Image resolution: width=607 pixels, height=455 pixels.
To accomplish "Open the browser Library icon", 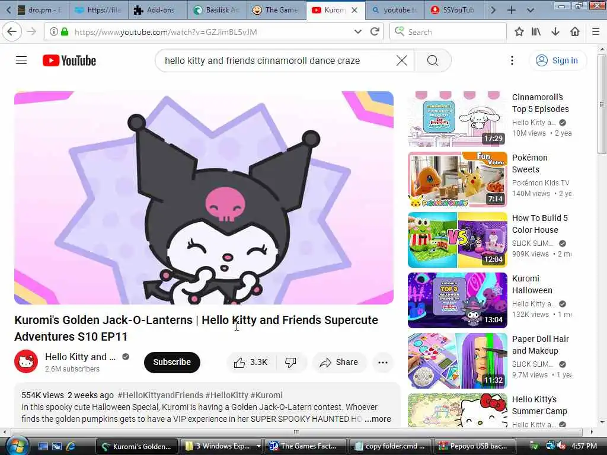I will click(x=536, y=32).
